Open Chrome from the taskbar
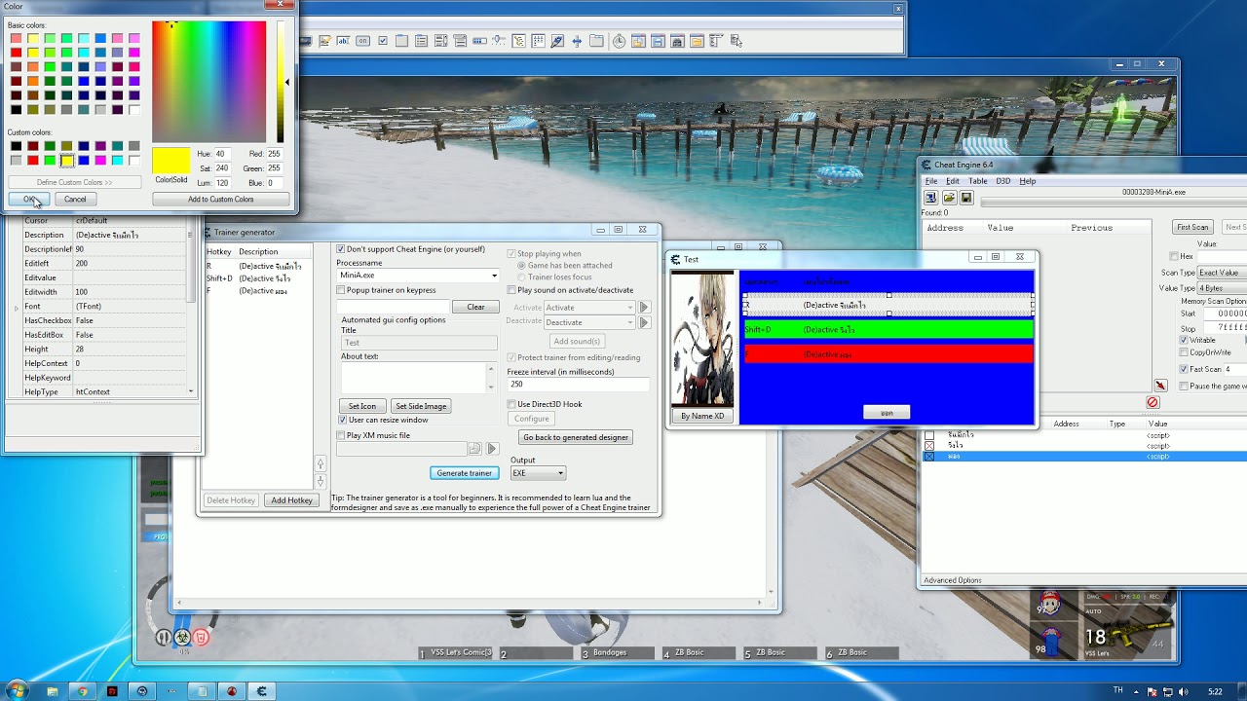Image resolution: width=1247 pixels, height=701 pixels. pos(82,691)
